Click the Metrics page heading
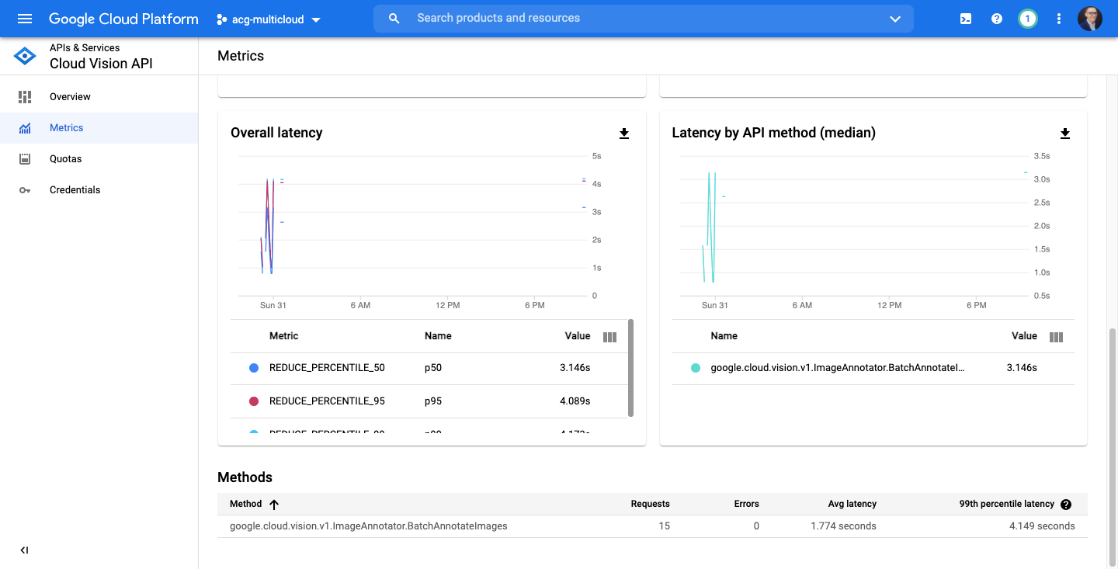Viewport: 1118px width, 569px height. coord(241,56)
